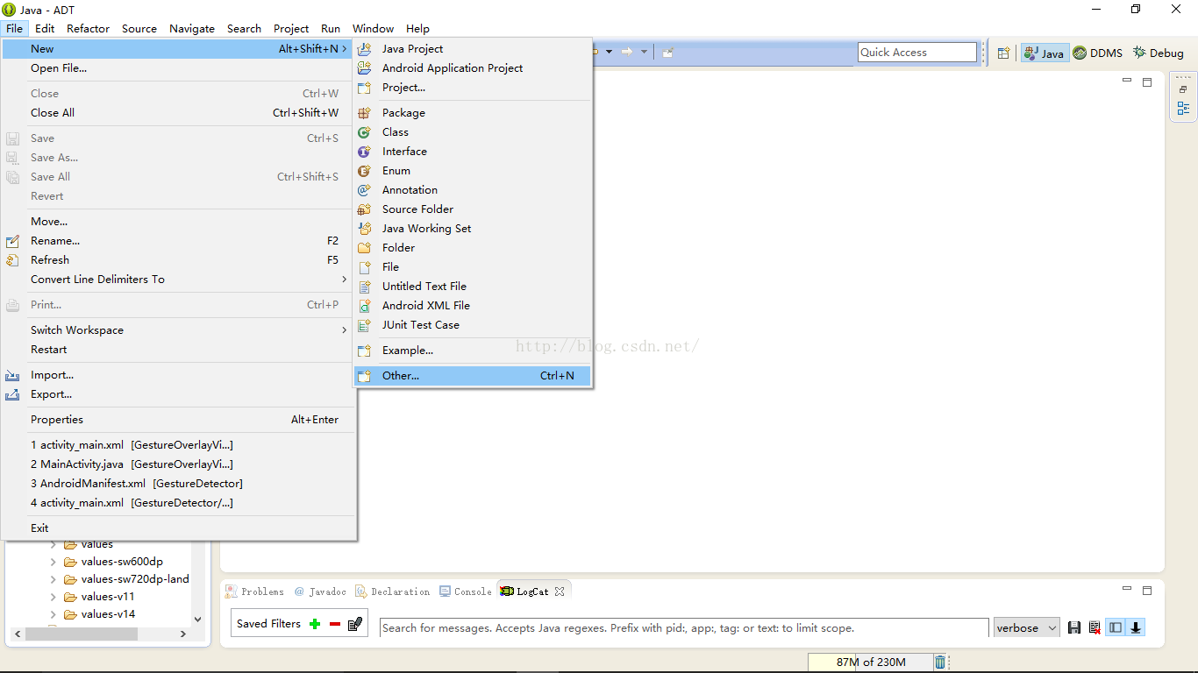Image resolution: width=1198 pixels, height=673 pixels.
Task: Expand the values-v14 folder
Action: click(53, 614)
